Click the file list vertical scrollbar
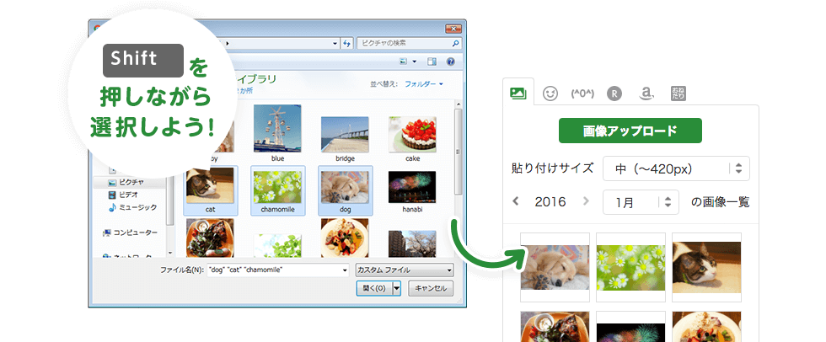Image resolution: width=826 pixels, height=342 pixels. pos(459,152)
